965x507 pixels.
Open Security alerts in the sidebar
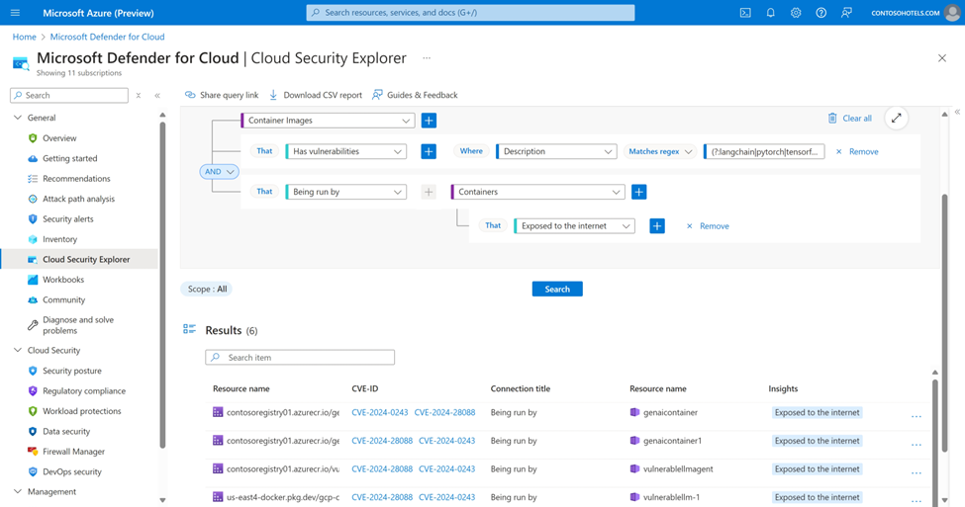[67, 218]
